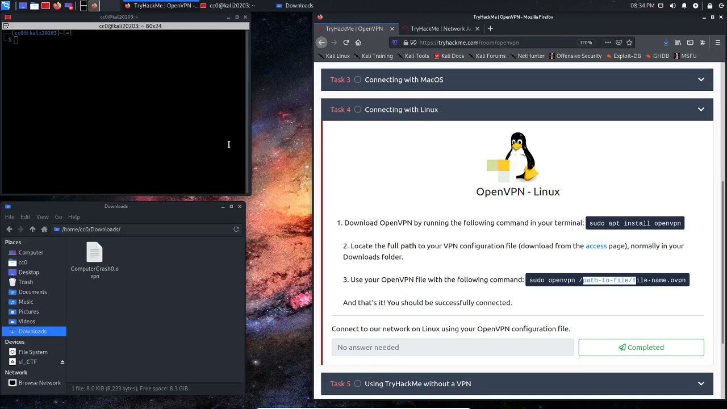The height and width of the screenshot is (409, 727).
Task: Open View menu in Downloads window
Action: (42, 217)
